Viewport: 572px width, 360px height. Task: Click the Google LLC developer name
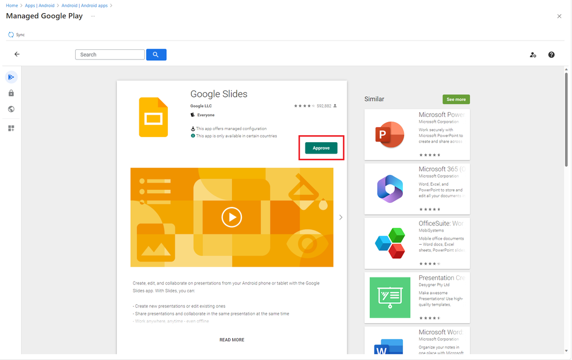201,106
